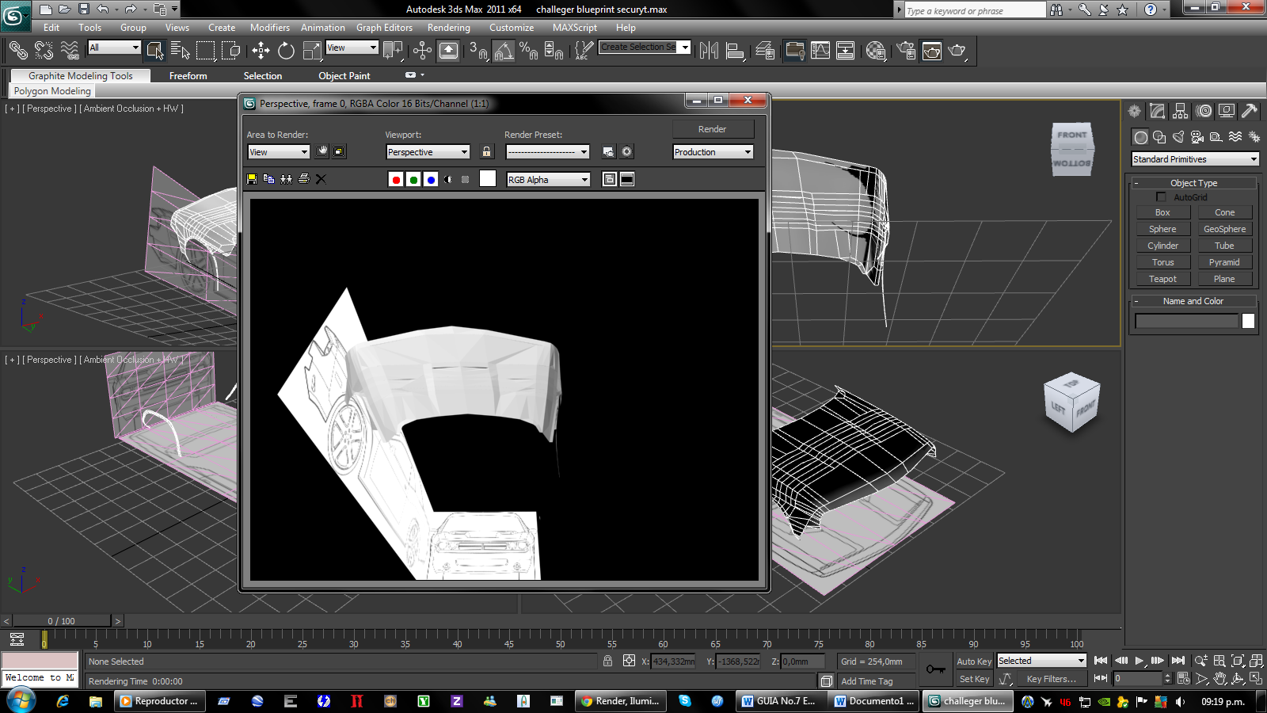Screen dimensions: 1267x713
Task: Enable the AutoGrid checkbox
Action: pos(1161,197)
